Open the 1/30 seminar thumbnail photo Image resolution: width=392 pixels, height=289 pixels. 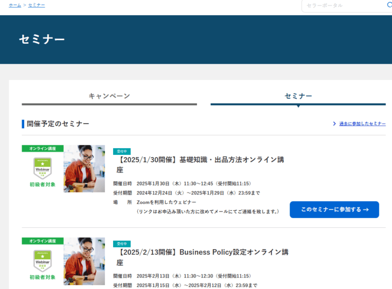(x=84, y=168)
